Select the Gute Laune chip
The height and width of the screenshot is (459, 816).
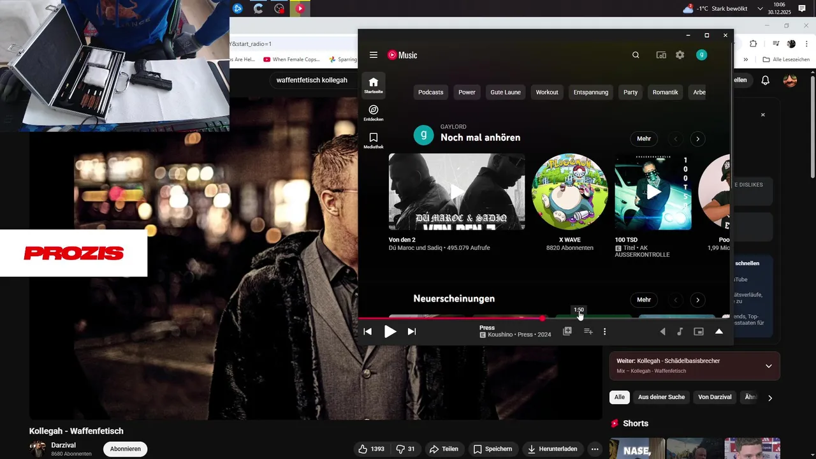click(506, 92)
